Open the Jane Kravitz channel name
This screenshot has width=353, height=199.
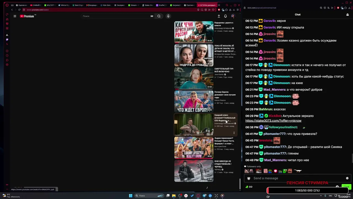point(220,74)
